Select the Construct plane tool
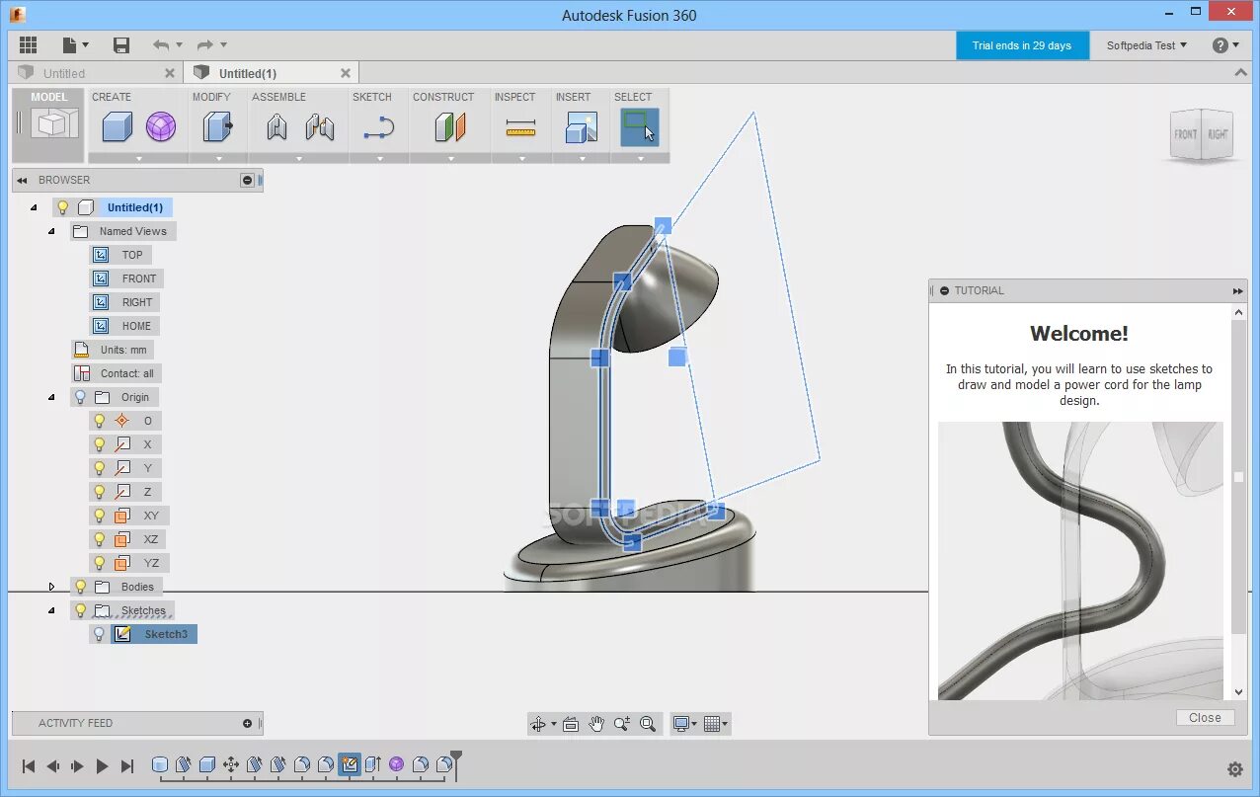The height and width of the screenshot is (797, 1260). (x=450, y=126)
